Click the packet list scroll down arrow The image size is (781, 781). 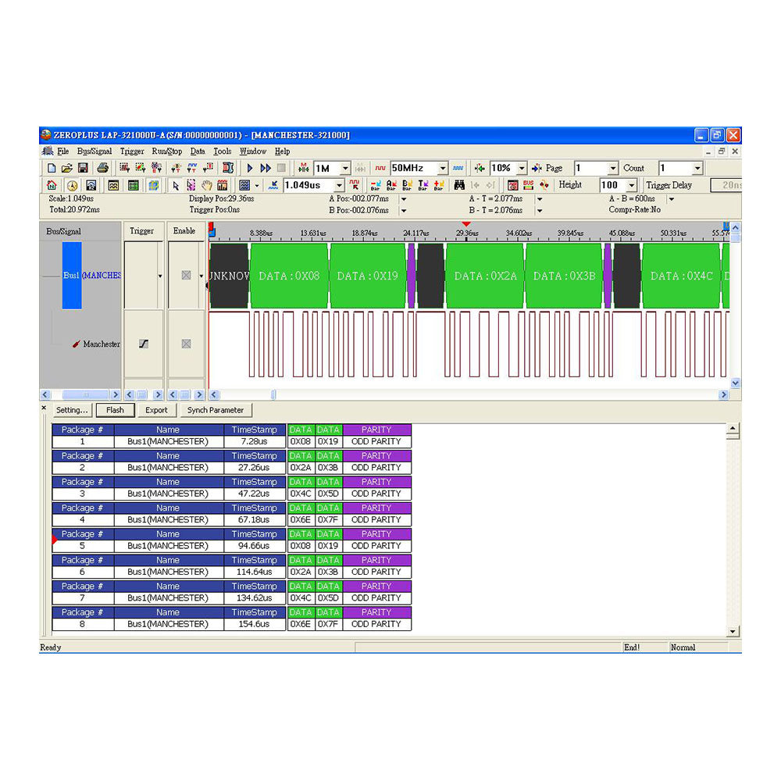click(733, 632)
